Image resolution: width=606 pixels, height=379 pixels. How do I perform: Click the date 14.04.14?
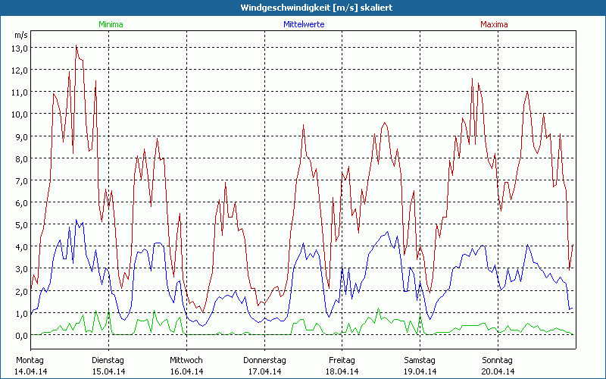pos(30,371)
